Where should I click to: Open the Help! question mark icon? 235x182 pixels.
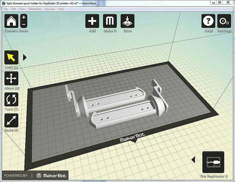208,21
